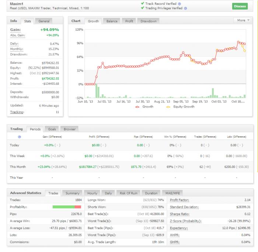This screenshot has height=252, width=258.
Task: Click the Lots (Difference) column header
Action: [x=237, y=137]
